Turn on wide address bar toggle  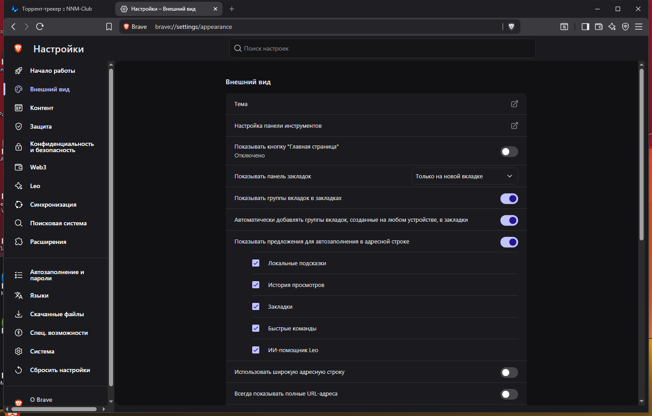pyautogui.click(x=509, y=373)
